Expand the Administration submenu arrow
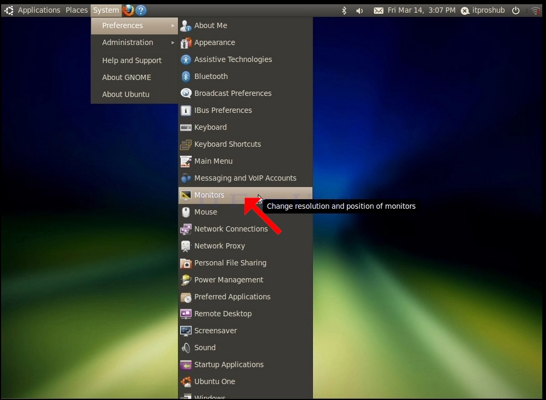Image resolution: width=546 pixels, height=400 pixels. tap(173, 42)
